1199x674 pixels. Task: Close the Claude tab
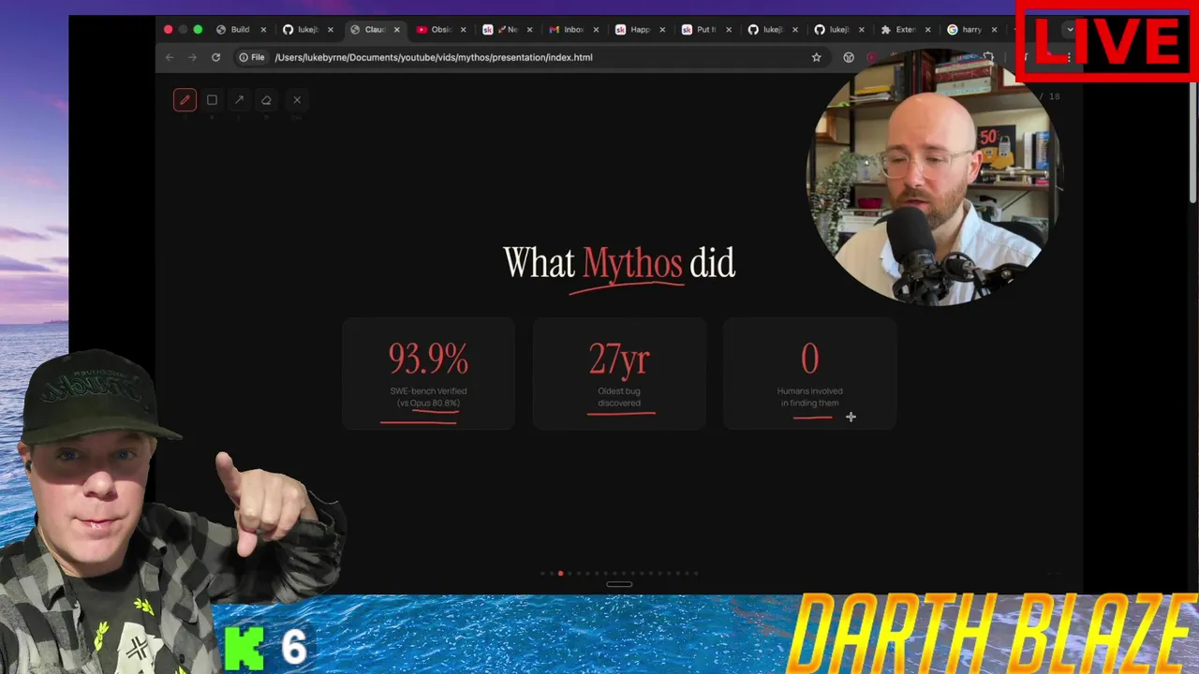pyautogui.click(x=396, y=30)
